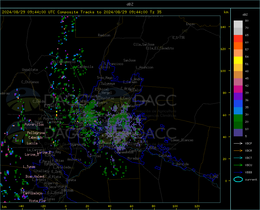Click the TUPUNGATO town label

52,164
